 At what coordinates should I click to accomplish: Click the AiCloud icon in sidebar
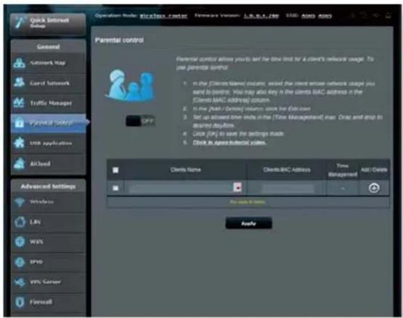(x=19, y=163)
